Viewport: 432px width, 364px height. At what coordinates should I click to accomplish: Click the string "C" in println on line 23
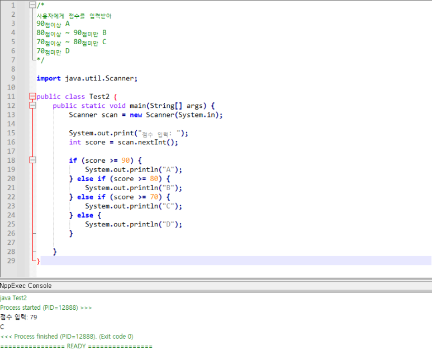point(168,206)
